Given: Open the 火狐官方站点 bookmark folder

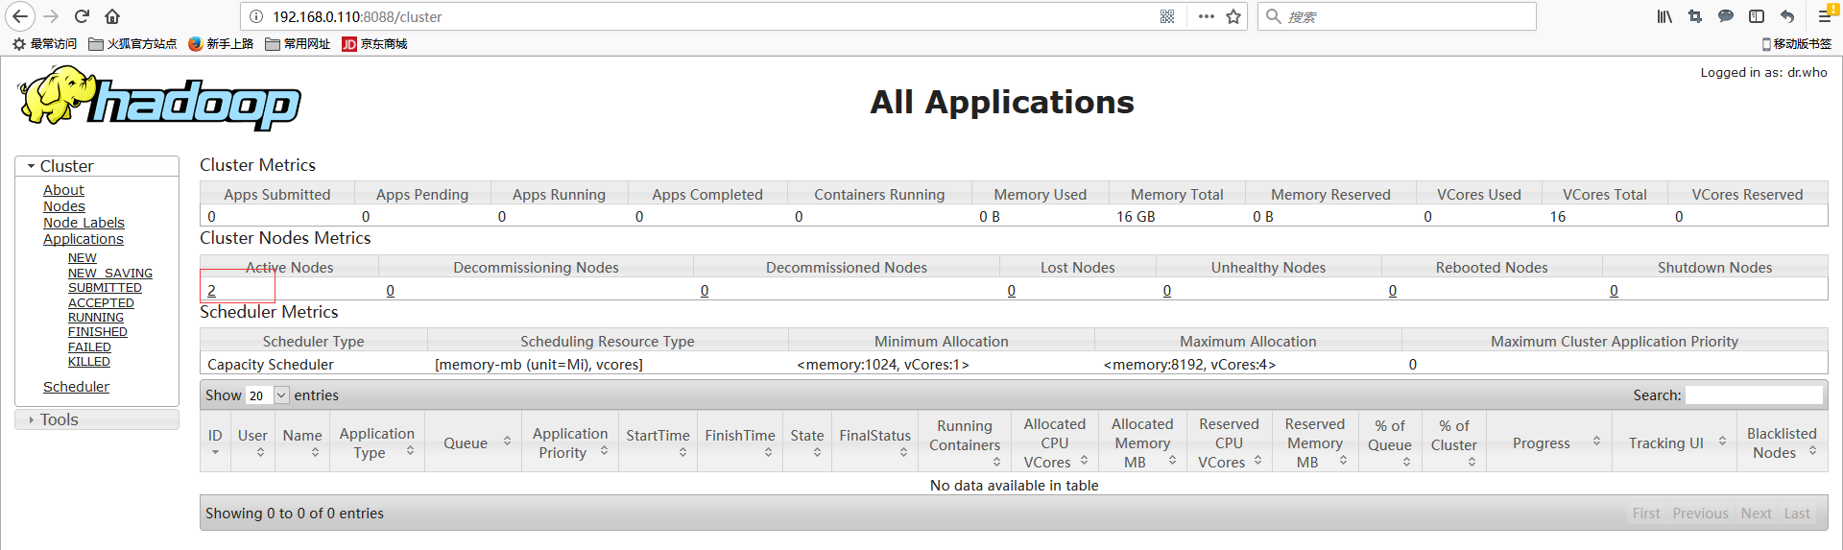Looking at the screenshot, I should coord(132,44).
